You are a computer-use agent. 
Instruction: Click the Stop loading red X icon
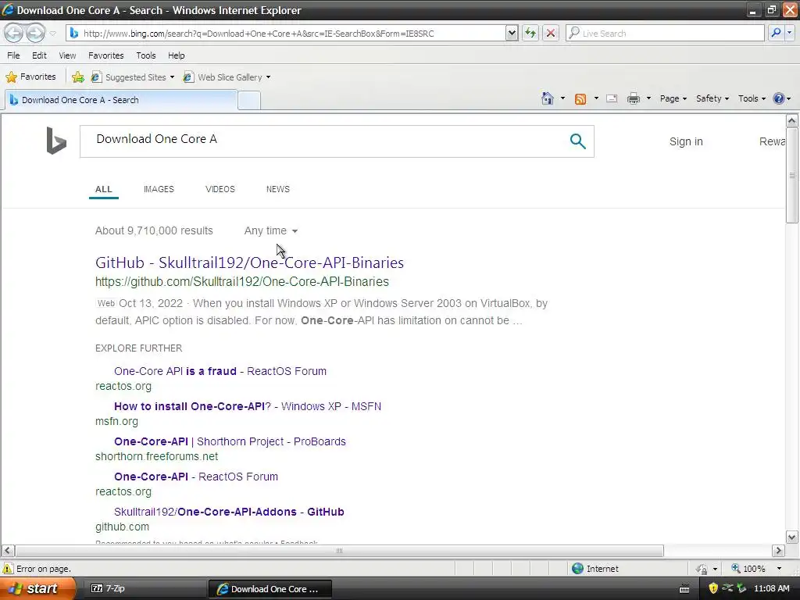pos(551,33)
